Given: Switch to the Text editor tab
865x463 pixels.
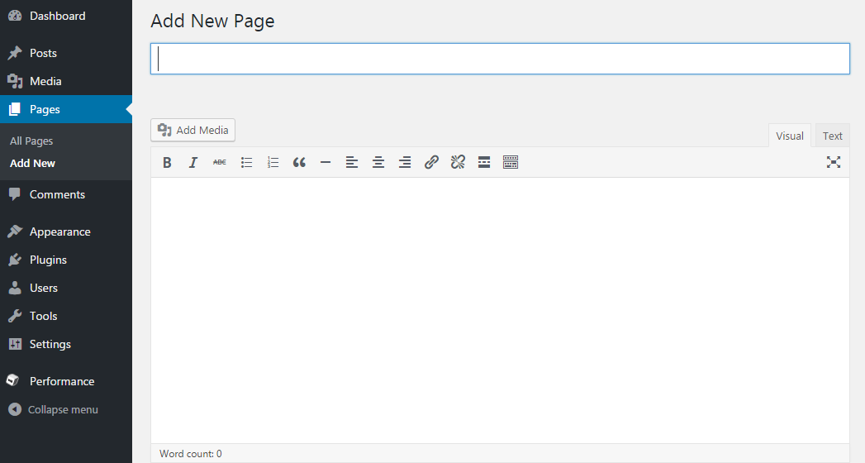Looking at the screenshot, I should tap(833, 136).
